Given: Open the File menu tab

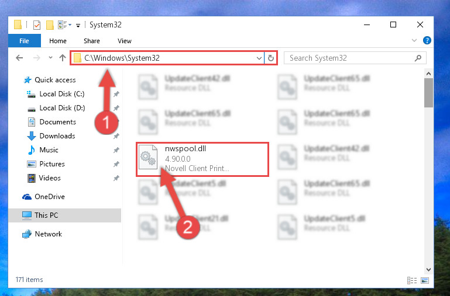Looking at the screenshot, I should [x=25, y=41].
